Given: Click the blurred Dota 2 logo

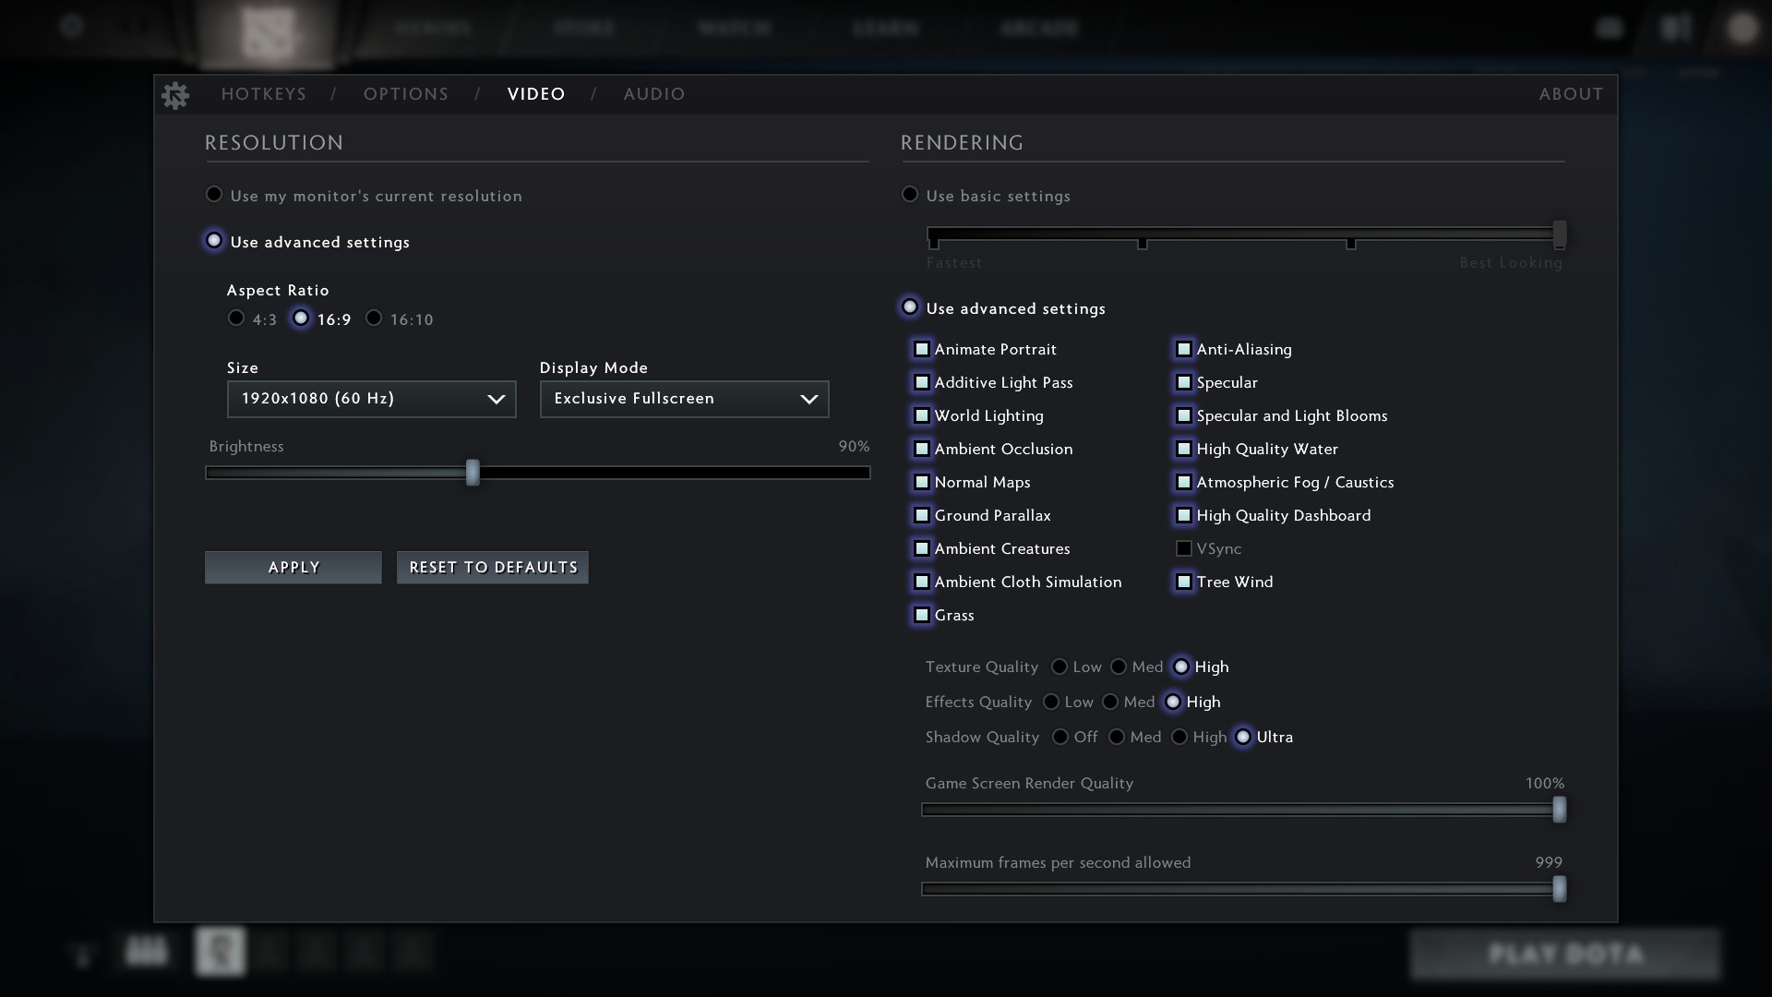Looking at the screenshot, I should click(268, 33).
